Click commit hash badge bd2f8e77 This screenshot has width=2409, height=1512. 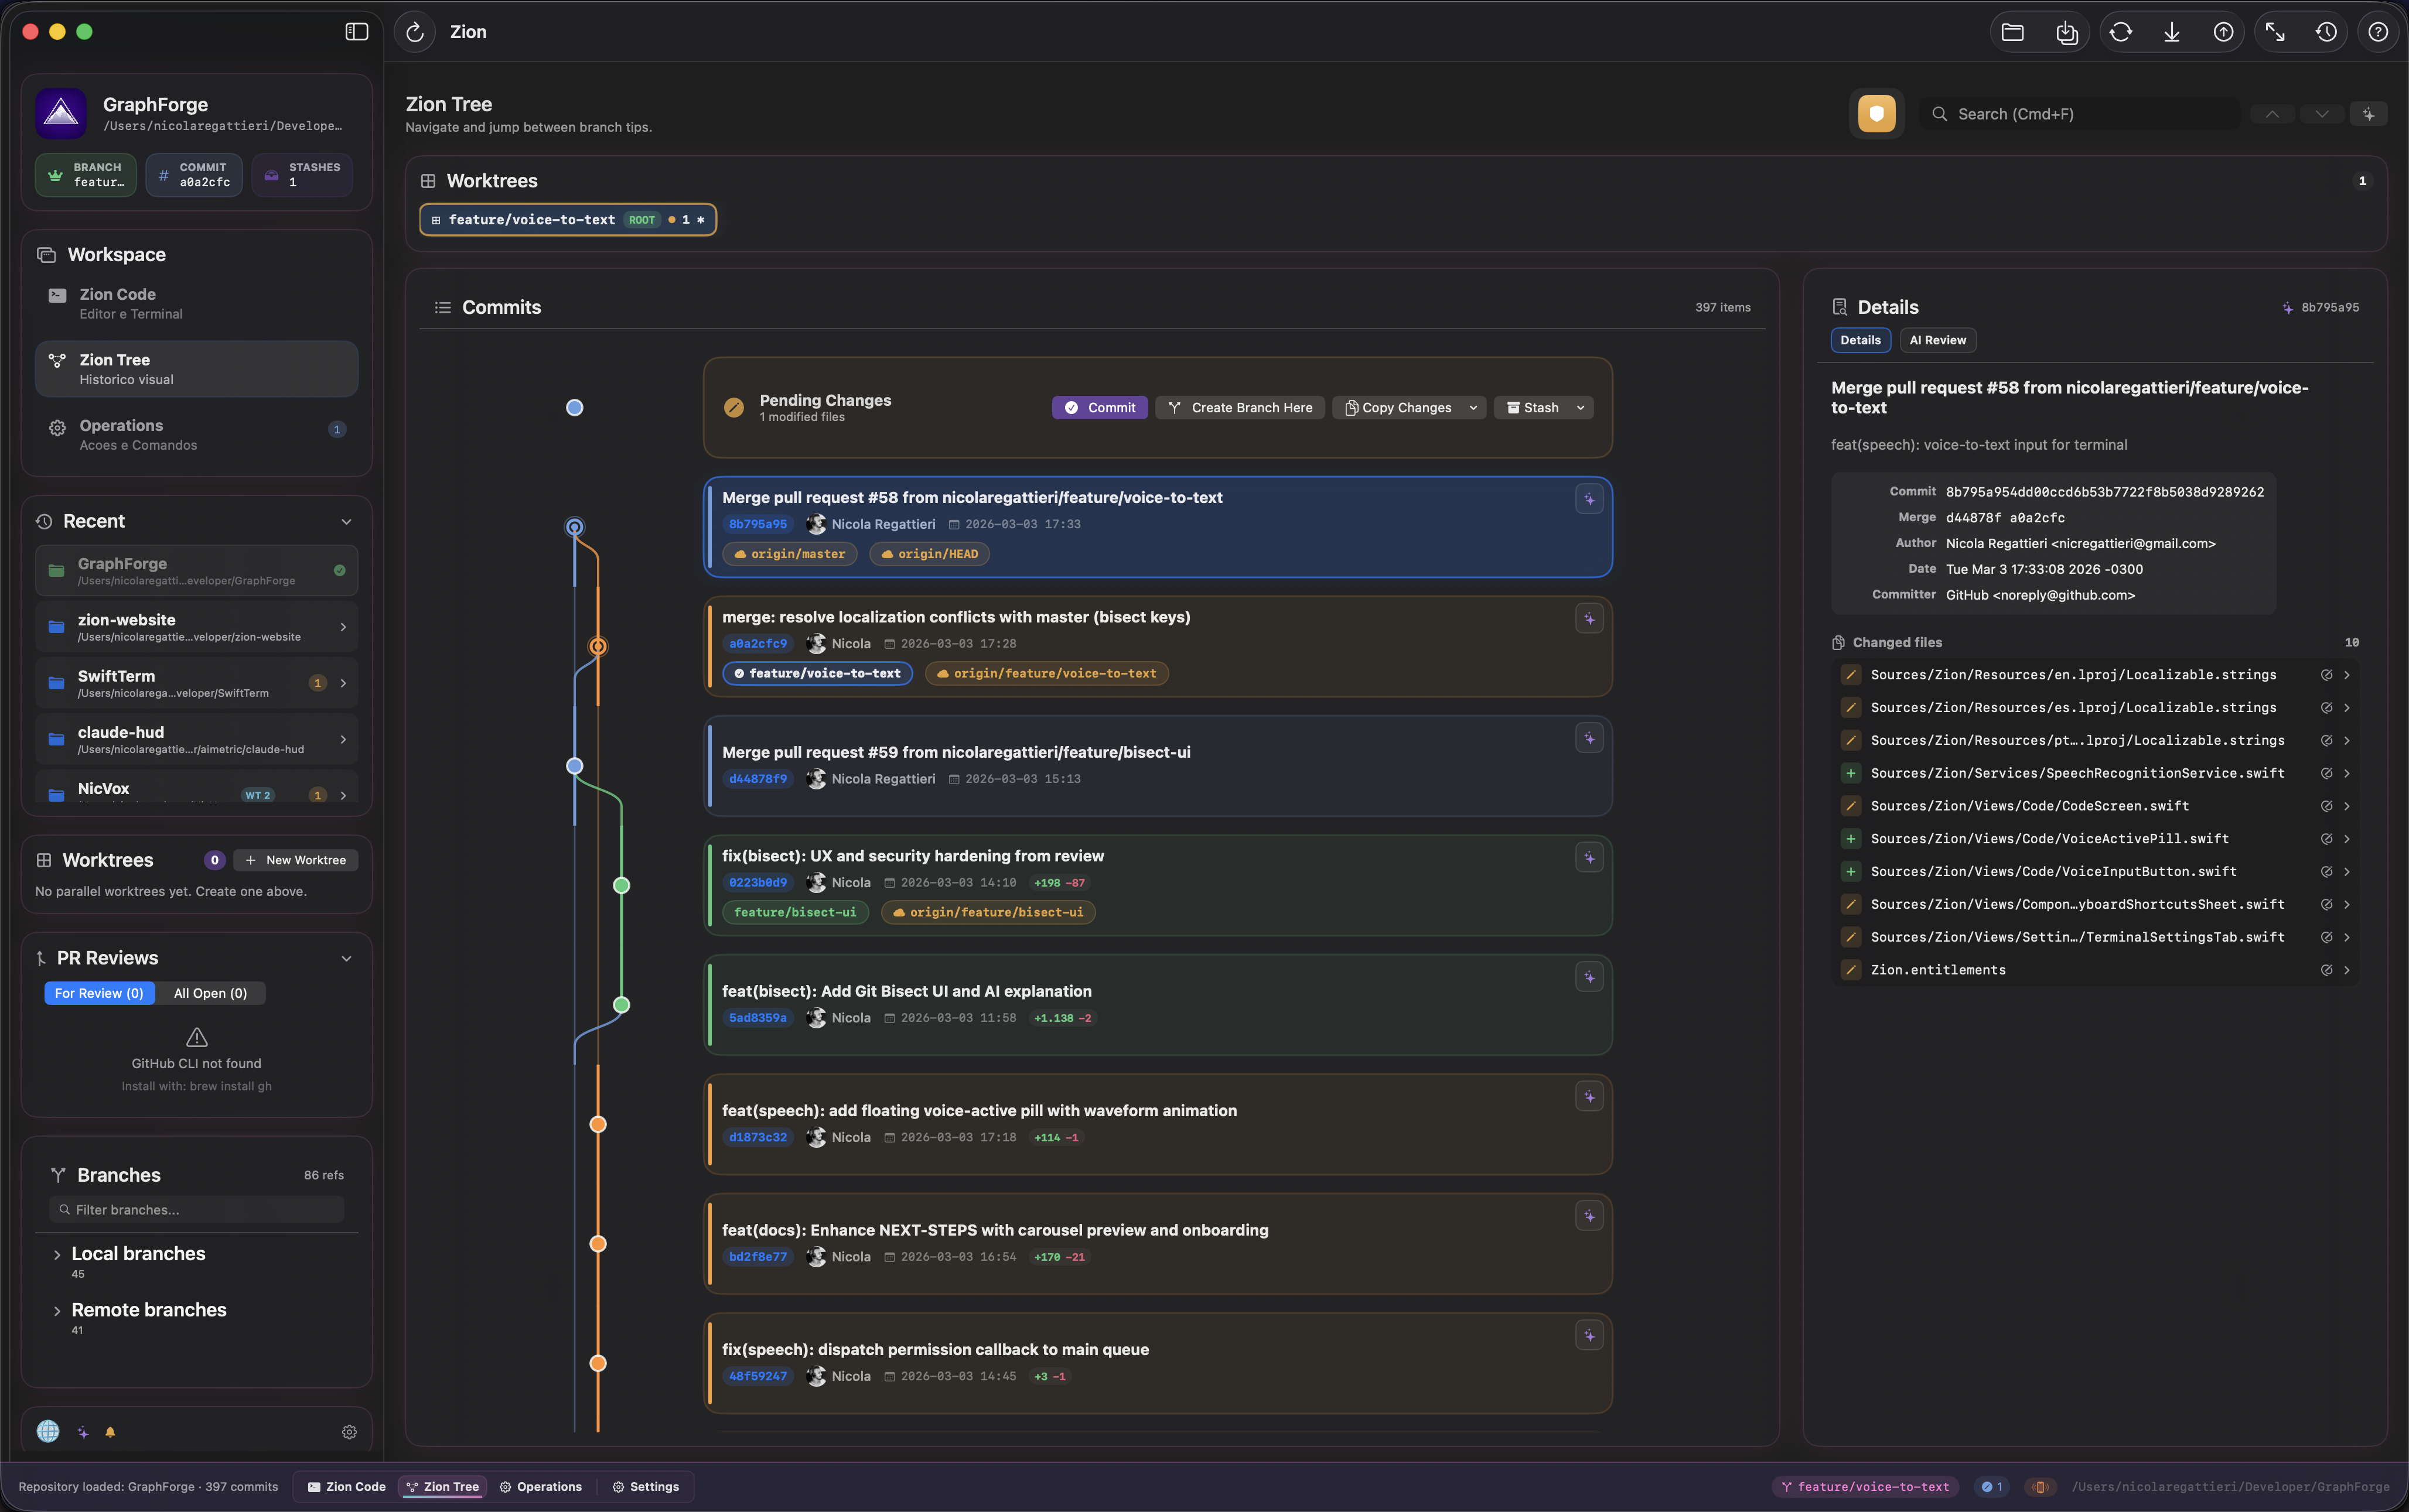[x=757, y=1257]
